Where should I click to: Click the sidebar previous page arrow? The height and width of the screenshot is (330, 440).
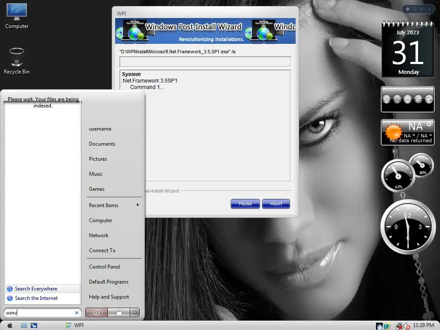421,9
